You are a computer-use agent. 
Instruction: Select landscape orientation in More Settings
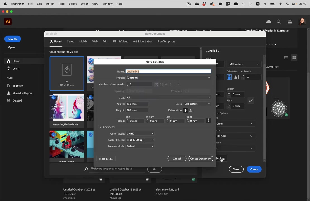click(x=190, y=110)
